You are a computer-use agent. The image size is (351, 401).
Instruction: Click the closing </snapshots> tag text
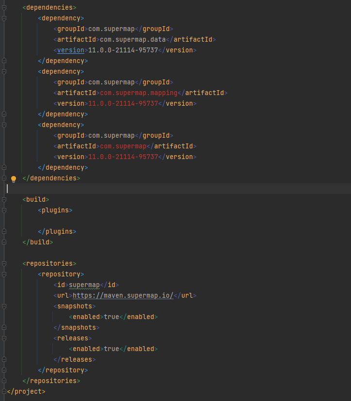click(77, 327)
